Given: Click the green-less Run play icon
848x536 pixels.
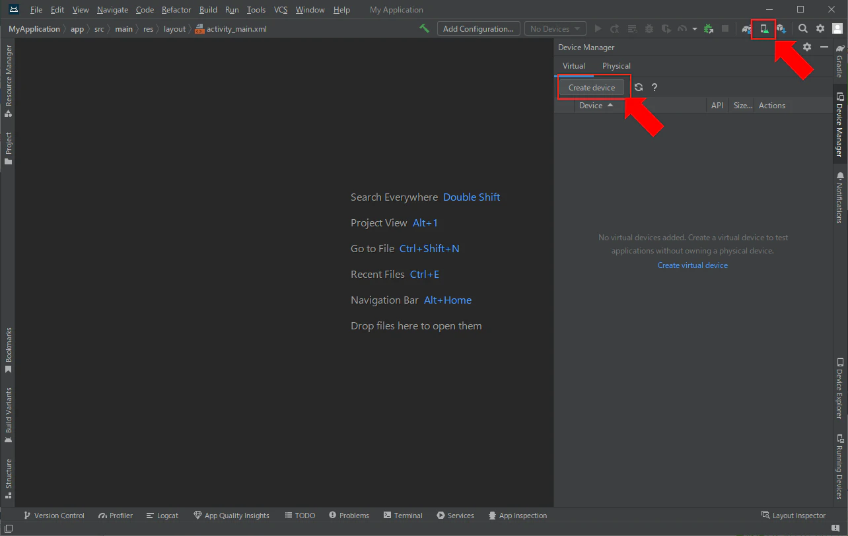Looking at the screenshot, I should click(x=598, y=28).
